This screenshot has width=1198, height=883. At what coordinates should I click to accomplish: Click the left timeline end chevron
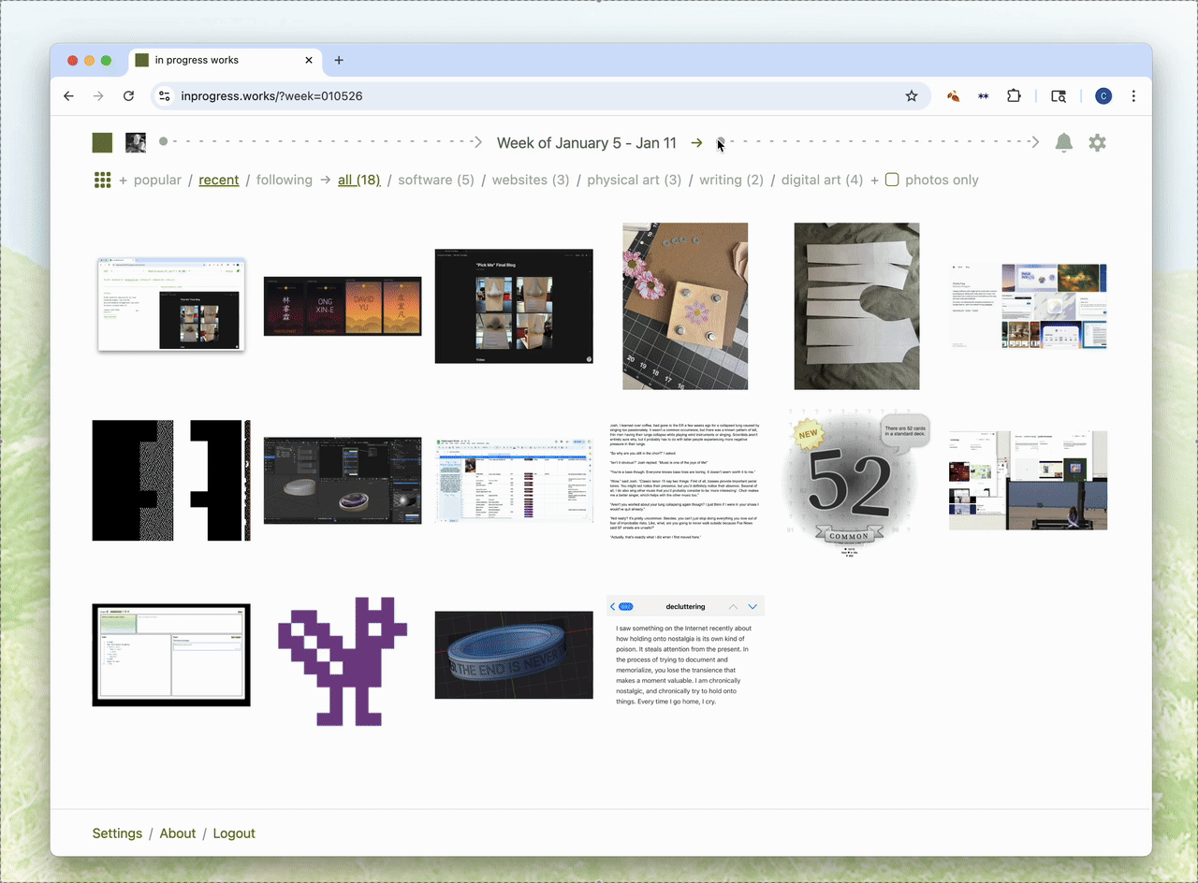[x=477, y=142]
